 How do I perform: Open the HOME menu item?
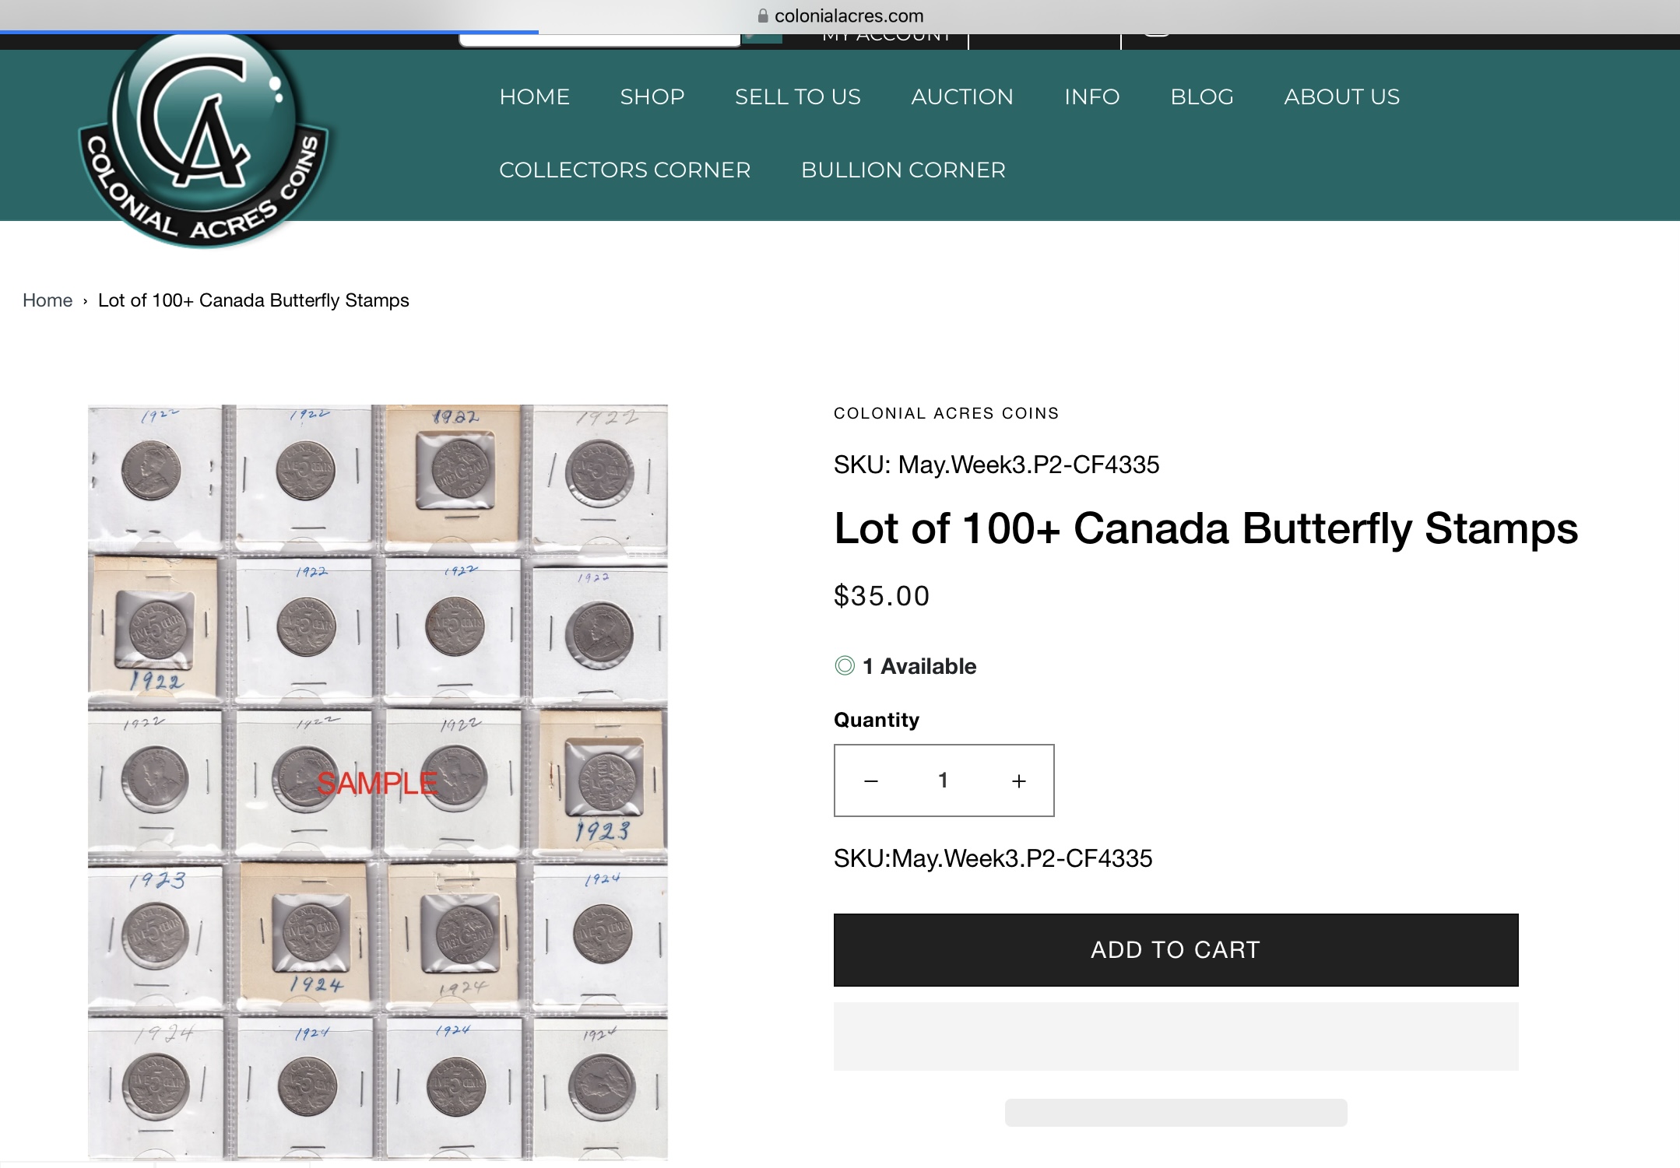pyautogui.click(x=534, y=96)
